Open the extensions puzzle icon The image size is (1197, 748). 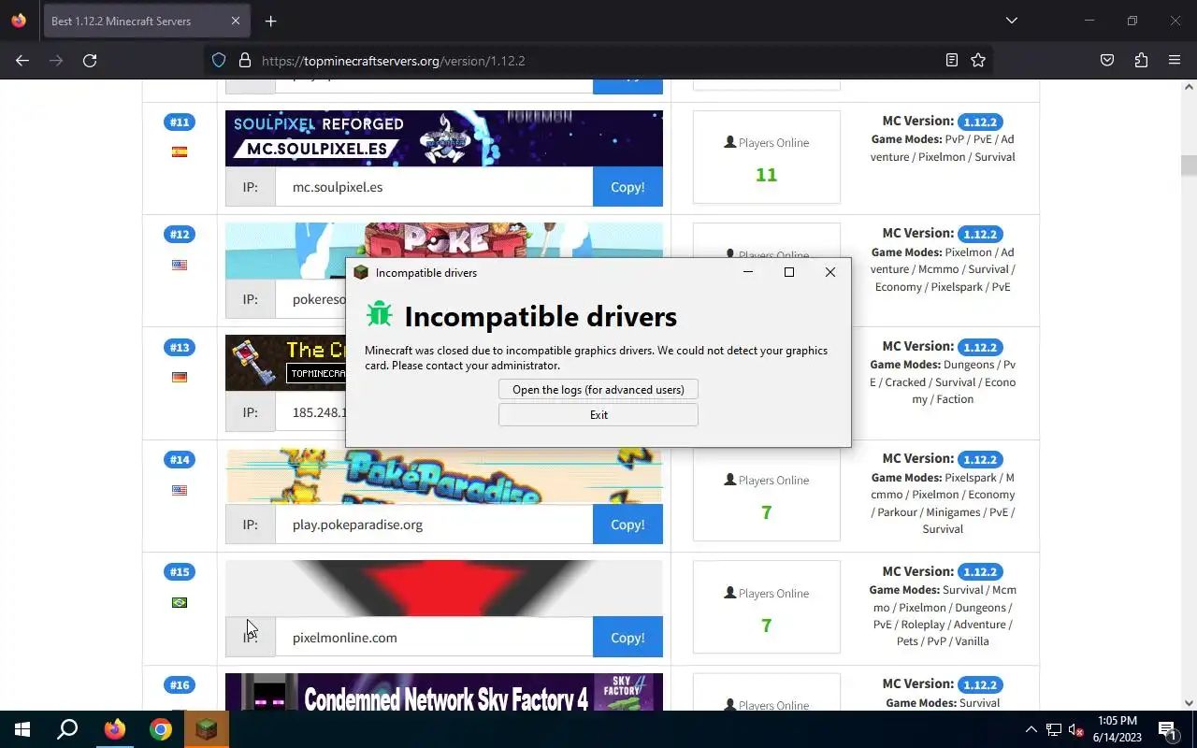click(1141, 60)
